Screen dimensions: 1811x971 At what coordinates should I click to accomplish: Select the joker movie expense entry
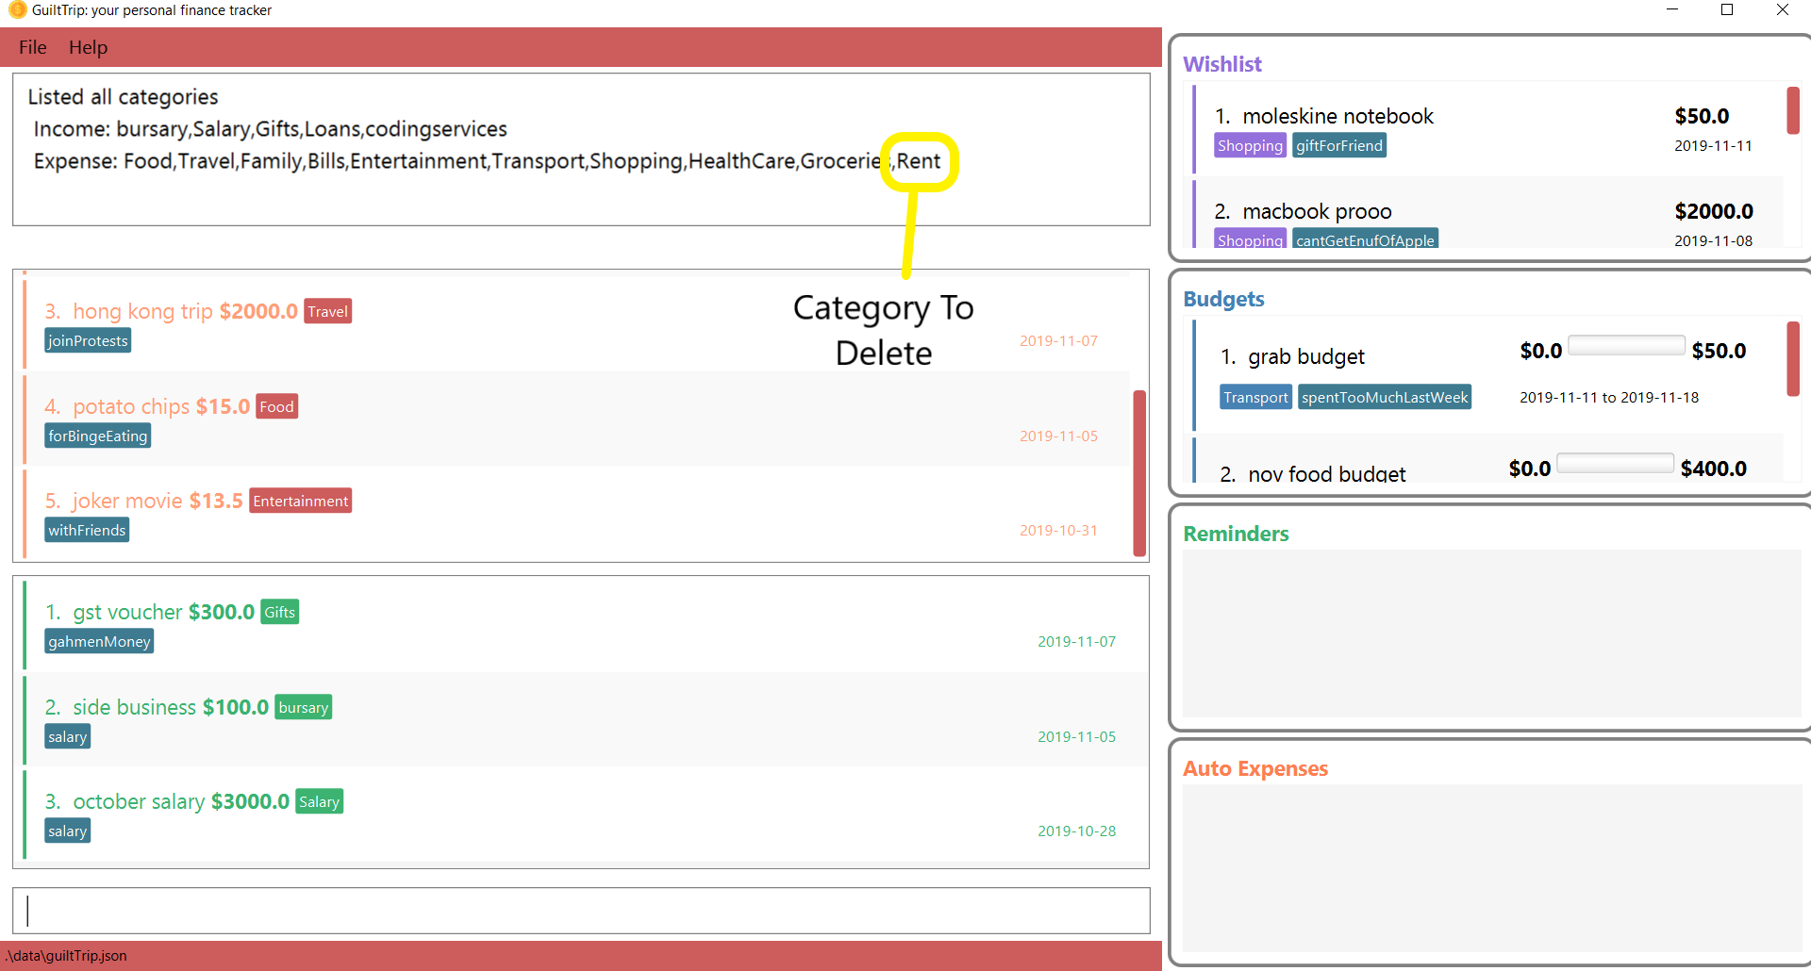point(576,513)
